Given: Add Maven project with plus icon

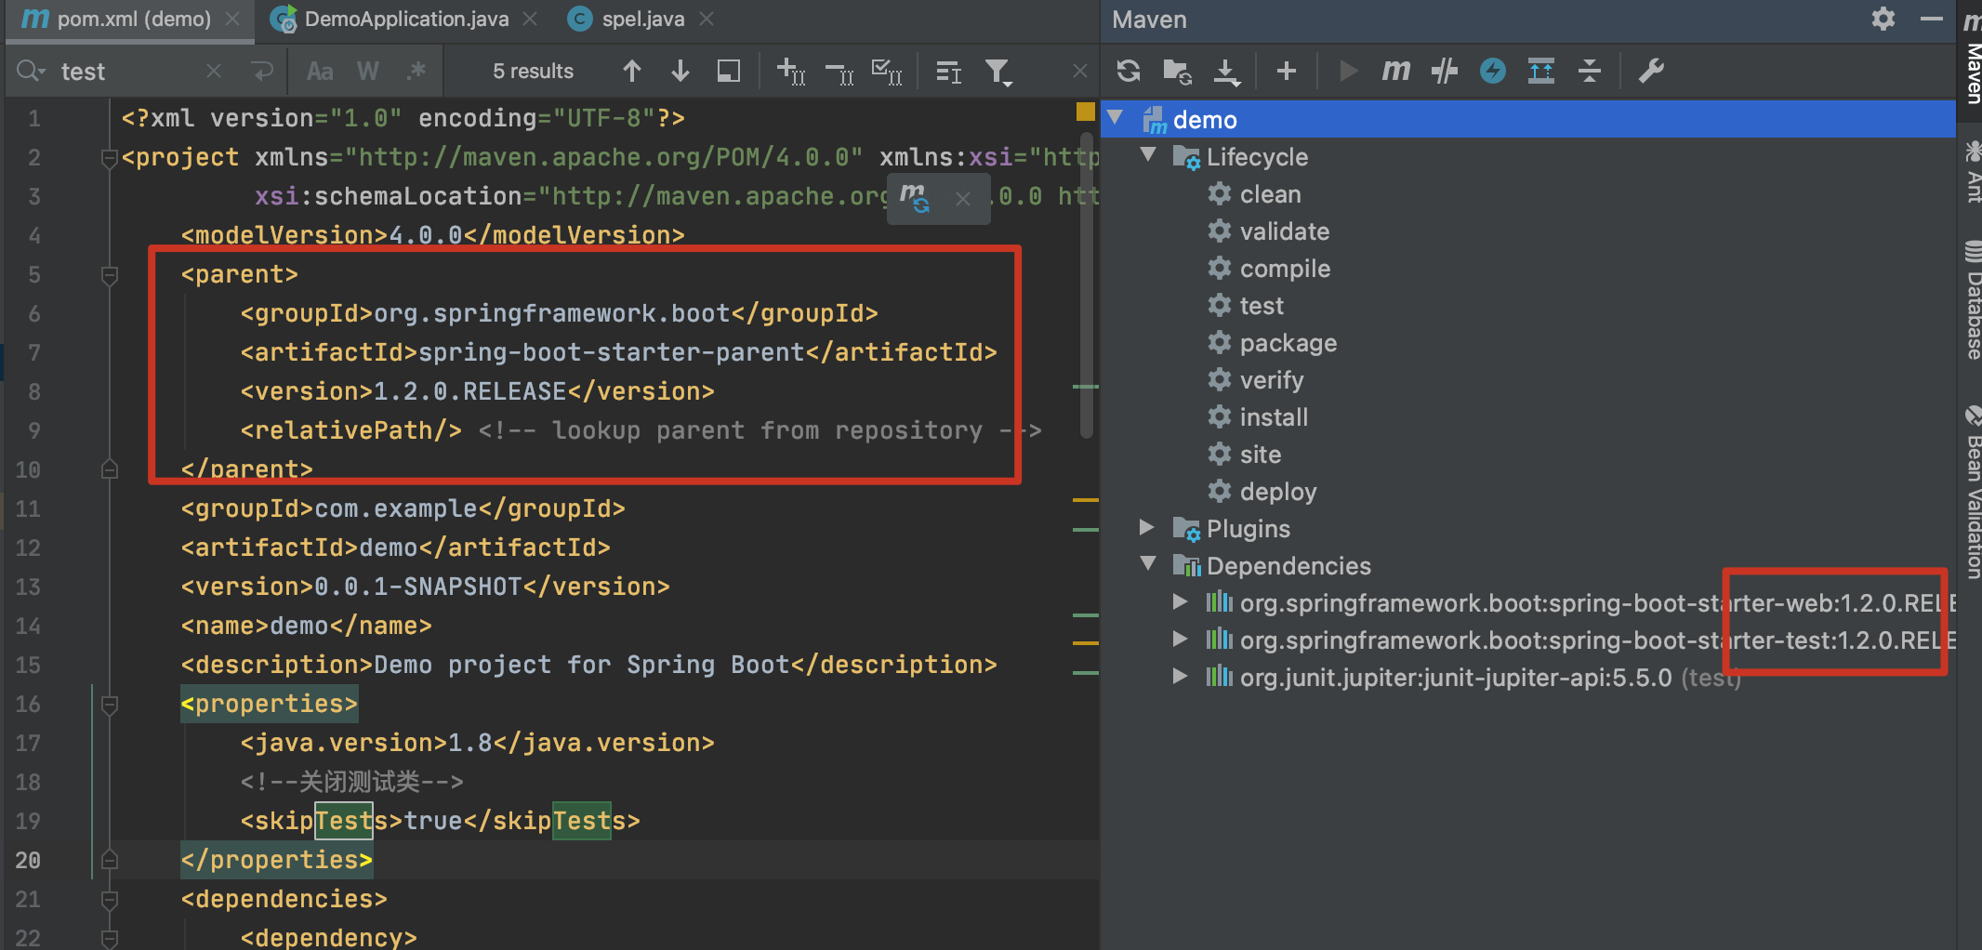Looking at the screenshot, I should click(x=1287, y=71).
